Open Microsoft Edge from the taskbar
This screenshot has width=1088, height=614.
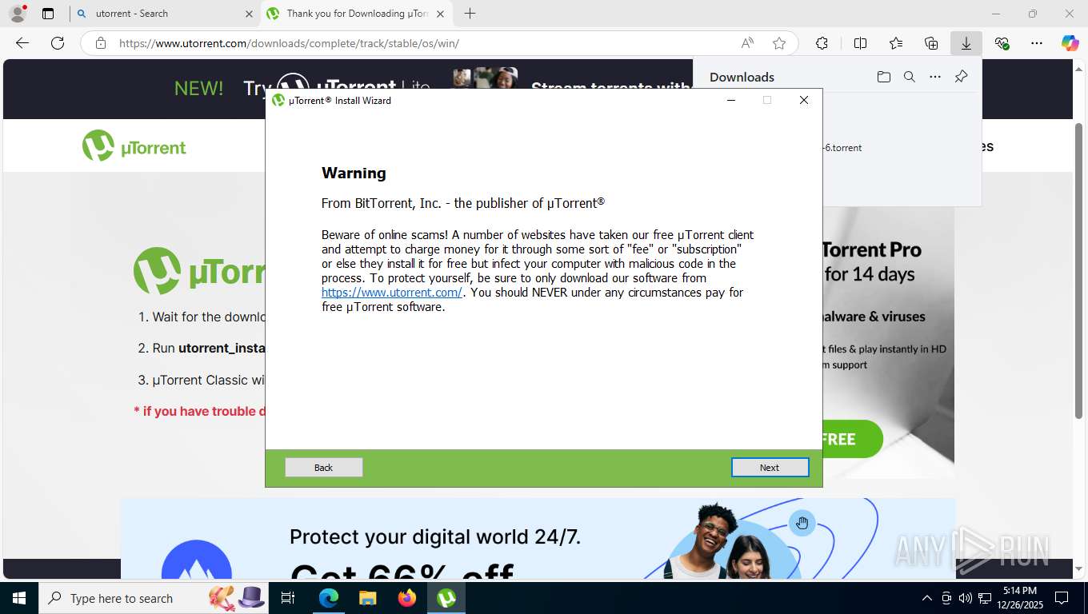329,598
